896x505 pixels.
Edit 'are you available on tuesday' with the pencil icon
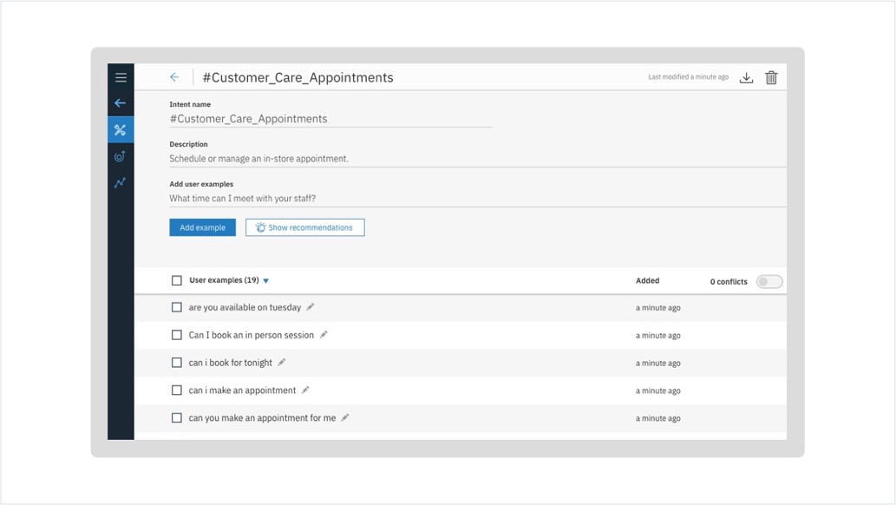(x=311, y=307)
